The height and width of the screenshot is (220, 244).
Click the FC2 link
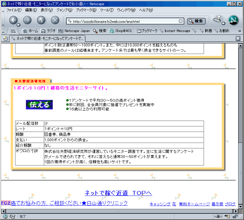[6, 203]
